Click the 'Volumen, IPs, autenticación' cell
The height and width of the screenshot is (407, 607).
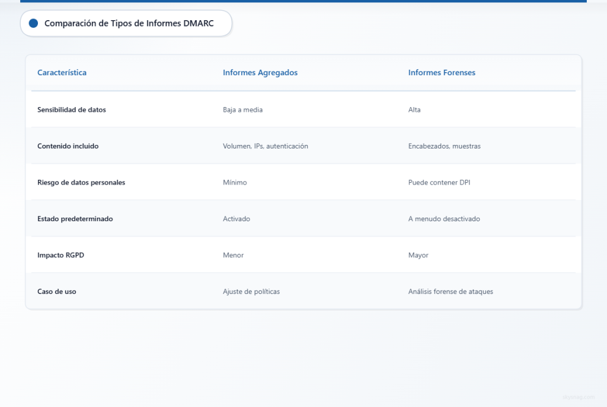pos(266,146)
